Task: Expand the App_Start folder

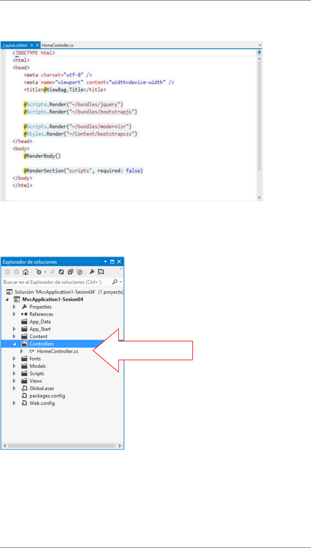Action: click(14, 329)
